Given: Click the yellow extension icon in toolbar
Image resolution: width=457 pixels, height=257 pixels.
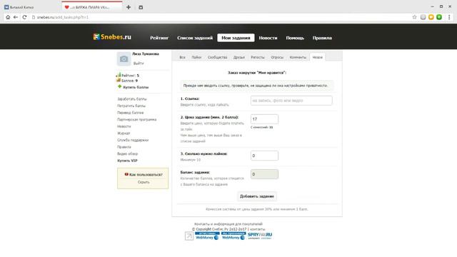Looking at the screenshot, I should tap(431, 17).
